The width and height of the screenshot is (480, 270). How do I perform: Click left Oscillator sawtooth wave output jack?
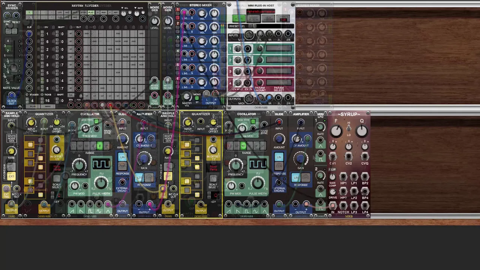click(x=72, y=204)
